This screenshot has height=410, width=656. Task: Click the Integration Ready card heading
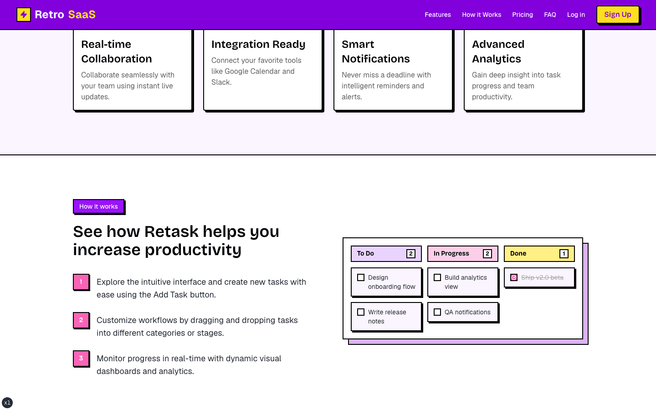tap(258, 44)
